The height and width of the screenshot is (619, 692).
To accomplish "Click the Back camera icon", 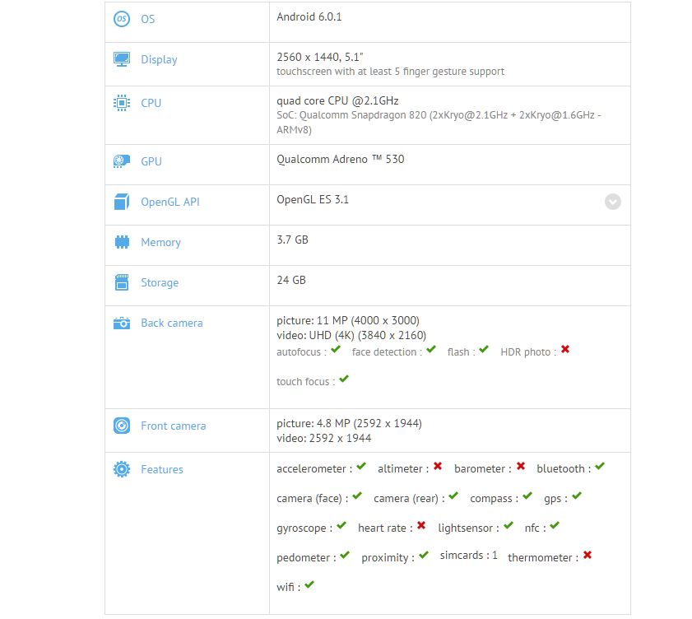I will pos(122,323).
